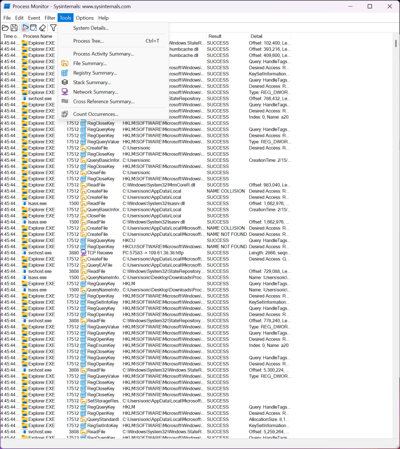The width and height of the screenshot is (400, 449).
Task: Click 'PC:57583 -> 109.61.38.38:http' cell
Action: 153,253
